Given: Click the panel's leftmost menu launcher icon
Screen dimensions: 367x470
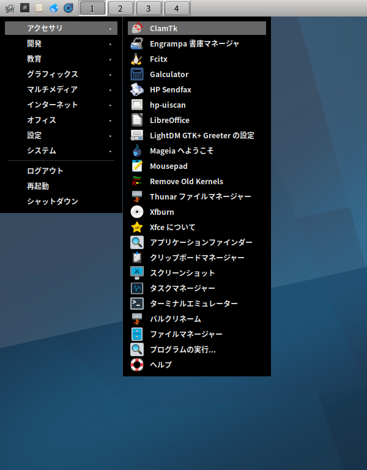Looking at the screenshot, I should 10,8.
